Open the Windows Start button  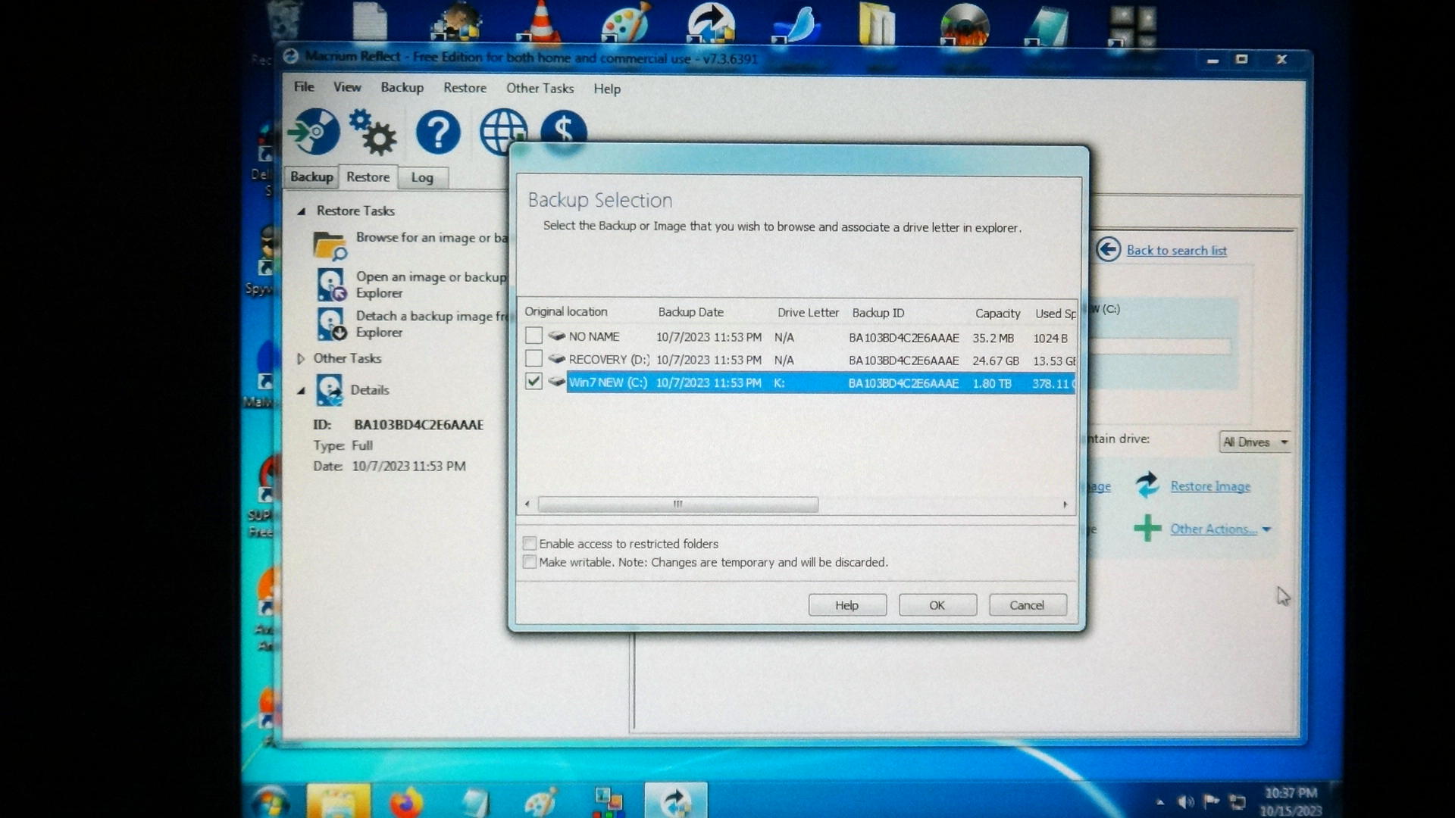click(271, 802)
